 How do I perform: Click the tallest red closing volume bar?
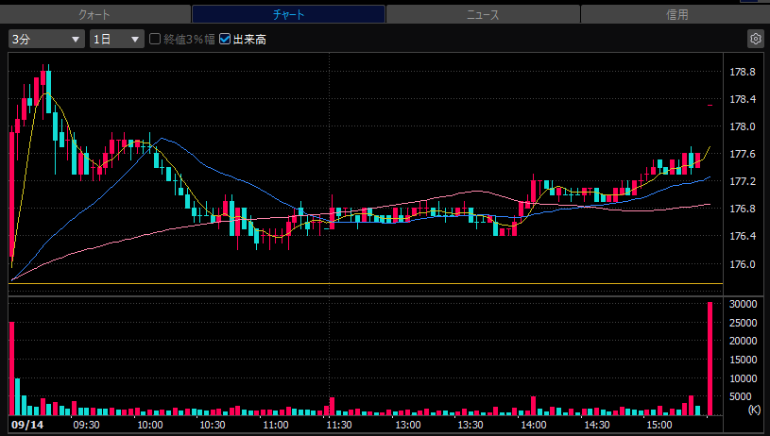(x=710, y=359)
